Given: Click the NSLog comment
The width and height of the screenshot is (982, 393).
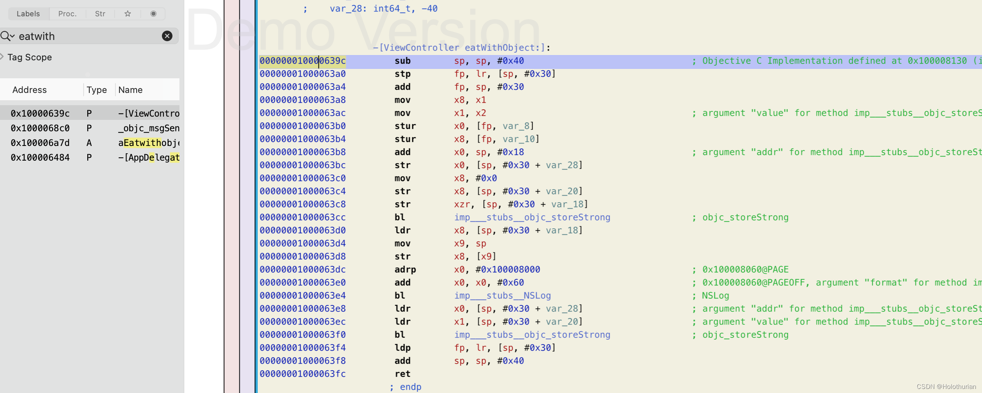Looking at the screenshot, I should tap(710, 296).
